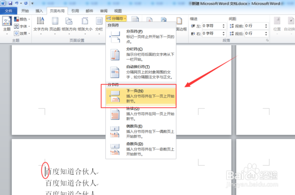Open theme Colors (颜色) option
The image size is (295, 195).
(x=22, y=19)
